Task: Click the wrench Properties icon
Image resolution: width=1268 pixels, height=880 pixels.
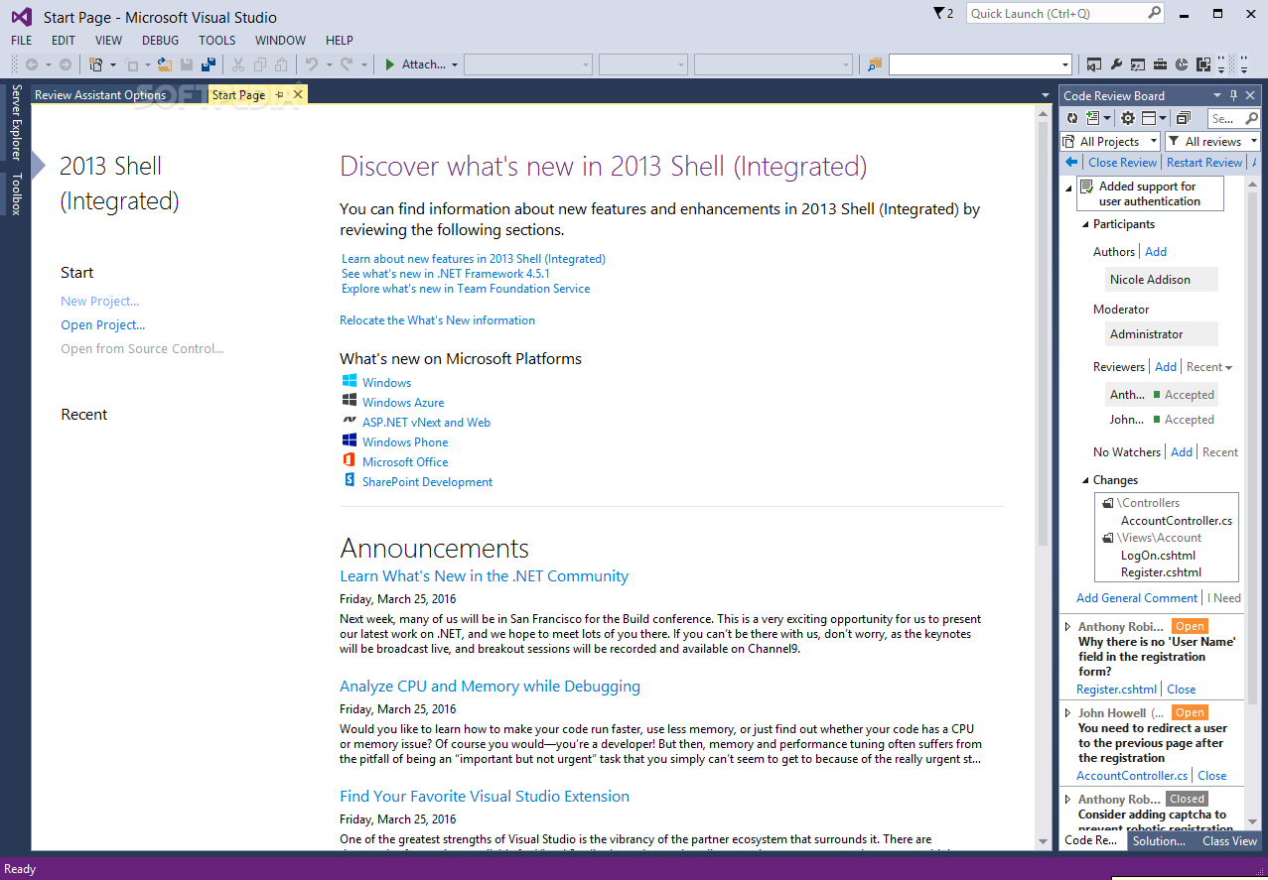Action: (1116, 64)
